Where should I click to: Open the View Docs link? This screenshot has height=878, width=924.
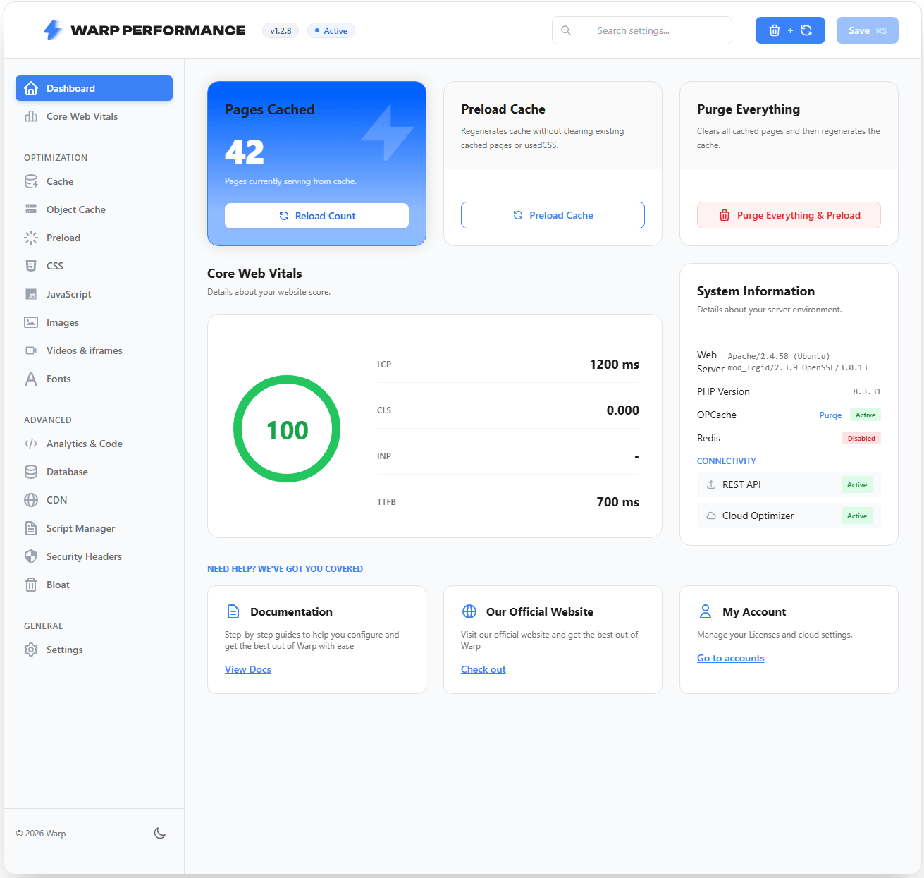pyautogui.click(x=247, y=669)
